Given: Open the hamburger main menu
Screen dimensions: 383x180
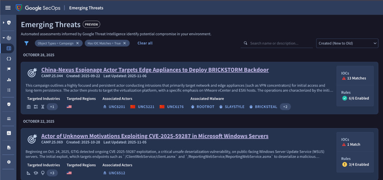Looking at the screenshot, I should pos(8,8).
